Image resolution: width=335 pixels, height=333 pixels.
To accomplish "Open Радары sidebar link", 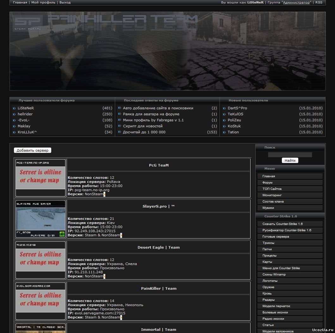I will pos(290,300).
